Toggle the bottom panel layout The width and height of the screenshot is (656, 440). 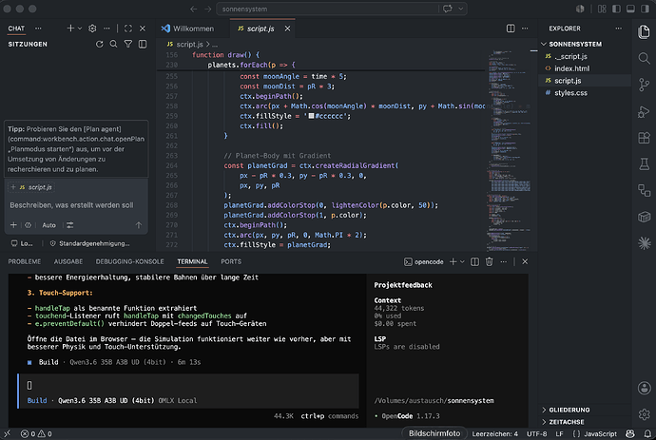(x=630, y=9)
